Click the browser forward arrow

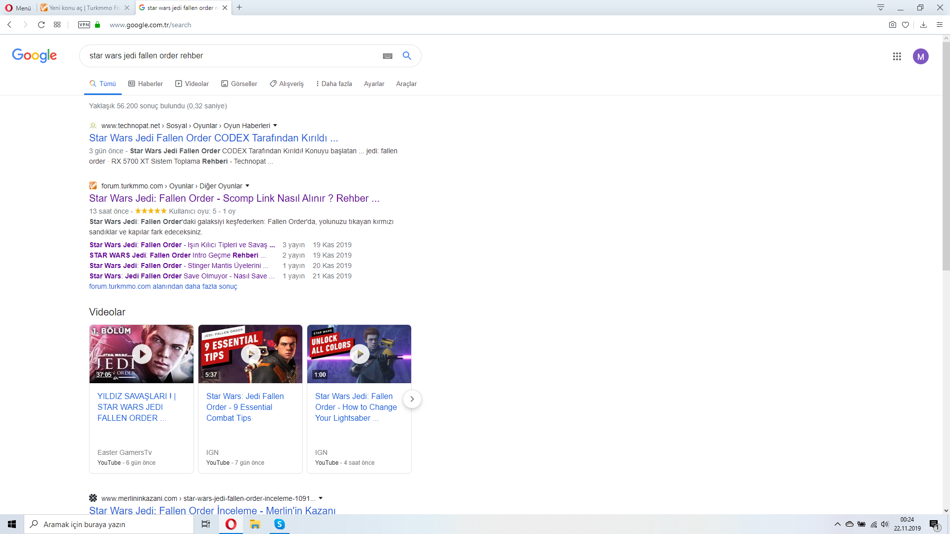point(25,25)
